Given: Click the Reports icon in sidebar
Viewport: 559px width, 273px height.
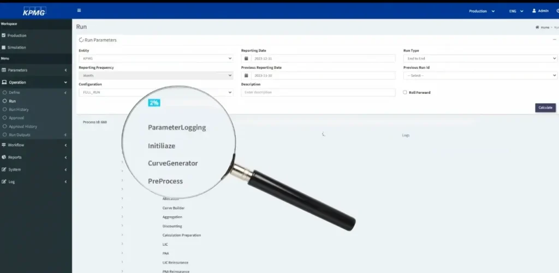Looking at the screenshot, I should [x=4, y=157].
